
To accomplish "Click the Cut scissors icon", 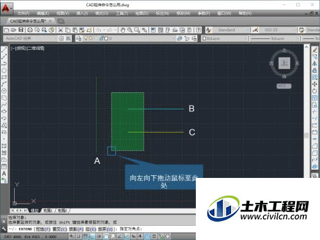I will pyautogui.click(x=60, y=30).
